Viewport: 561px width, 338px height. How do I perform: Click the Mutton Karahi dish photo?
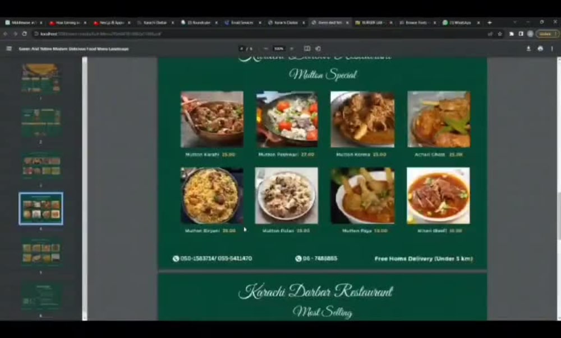pyautogui.click(x=212, y=119)
